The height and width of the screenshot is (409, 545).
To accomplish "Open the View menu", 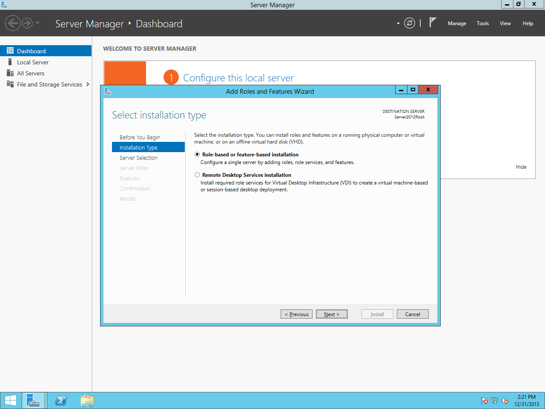I will click(x=505, y=23).
